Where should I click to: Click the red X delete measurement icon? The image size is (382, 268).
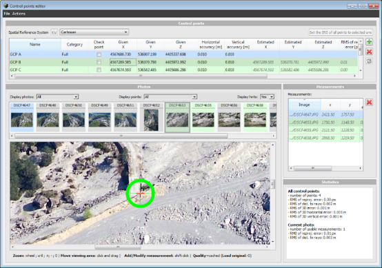click(369, 102)
